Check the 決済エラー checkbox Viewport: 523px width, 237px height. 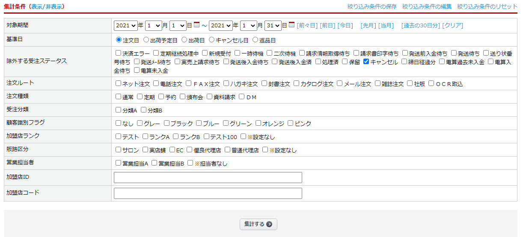[x=119, y=53]
